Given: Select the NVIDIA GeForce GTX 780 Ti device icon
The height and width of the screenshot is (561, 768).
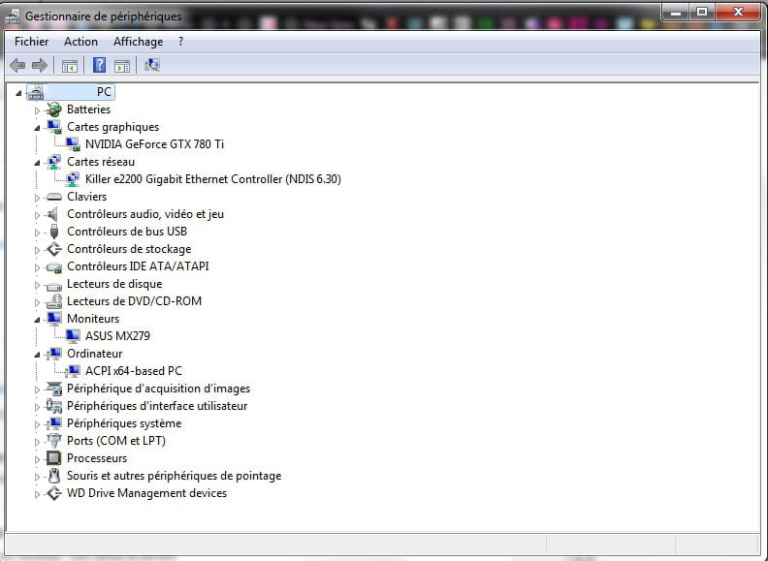Looking at the screenshot, I should 72,144.
